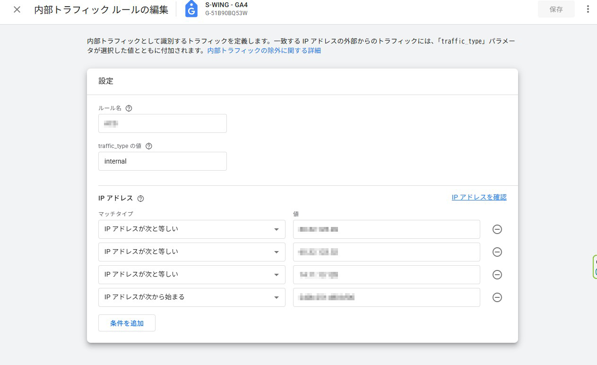Viewport: 597px width, 365px height.
Task: Click the 保存 button
Action: click(x=556, y=9)
